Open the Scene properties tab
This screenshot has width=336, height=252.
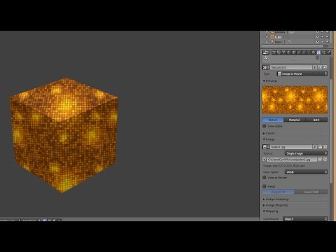[283, 52]
